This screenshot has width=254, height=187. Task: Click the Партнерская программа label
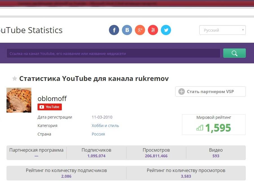[x=36, y=150]
